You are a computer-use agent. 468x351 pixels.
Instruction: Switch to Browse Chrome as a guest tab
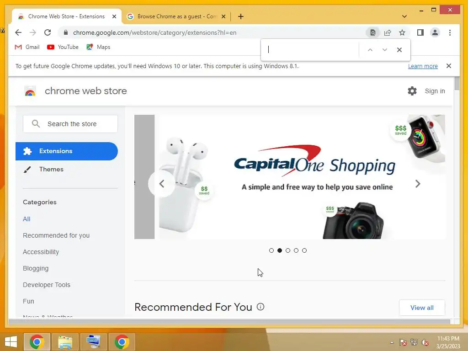pyautogui.click(x=176, y=16)
